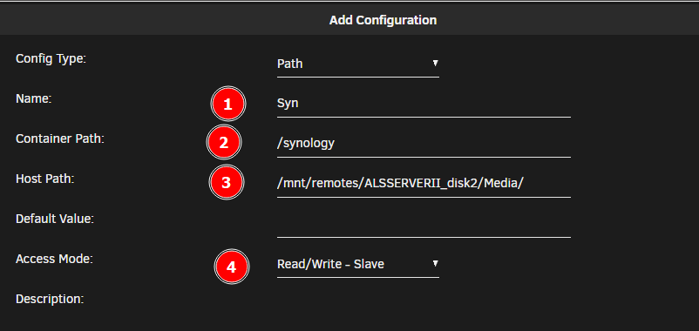Viewport: 699px width, 331px height.
Task: Click the red number 2 marker
Action: 224,143
